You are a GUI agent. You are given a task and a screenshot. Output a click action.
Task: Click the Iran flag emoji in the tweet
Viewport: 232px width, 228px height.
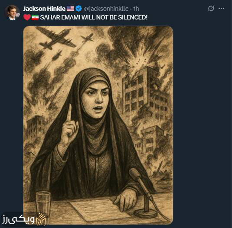35,17
